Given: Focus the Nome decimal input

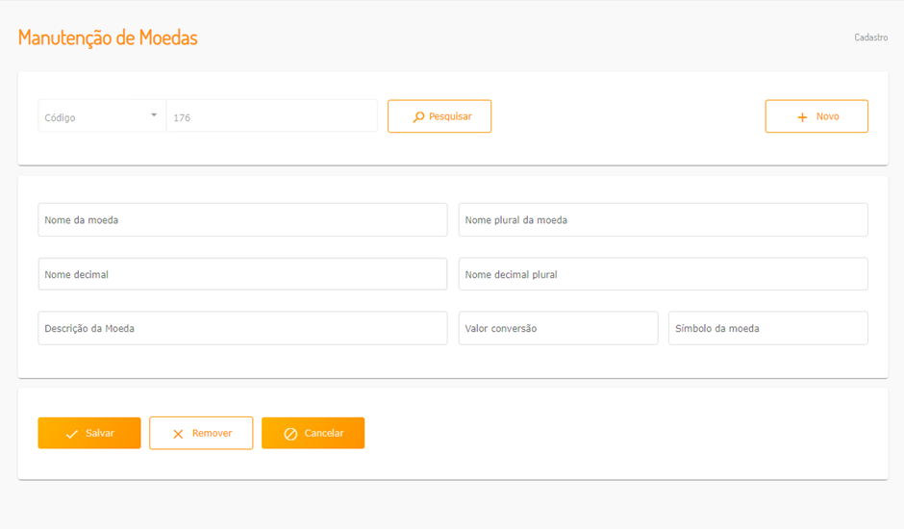Looking at the screenshot, I should click(x=242, y=274).
